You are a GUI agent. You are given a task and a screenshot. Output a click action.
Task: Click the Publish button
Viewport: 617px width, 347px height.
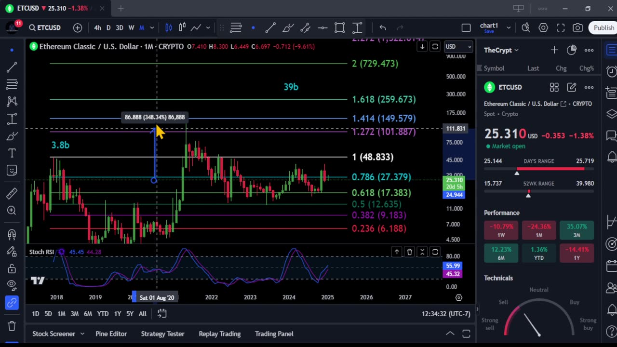(604, 27)
